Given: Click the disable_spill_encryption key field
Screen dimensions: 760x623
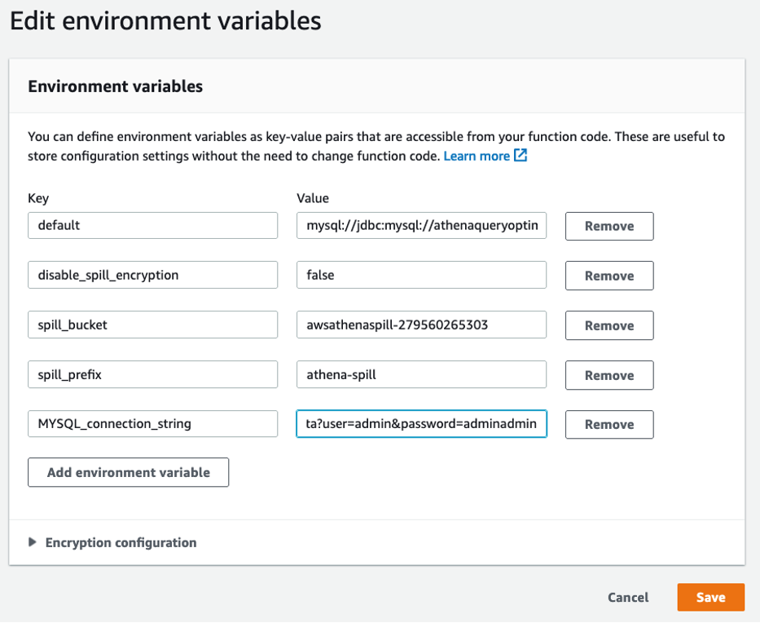Looking at the screenshot, I should (x=152, y=275).
